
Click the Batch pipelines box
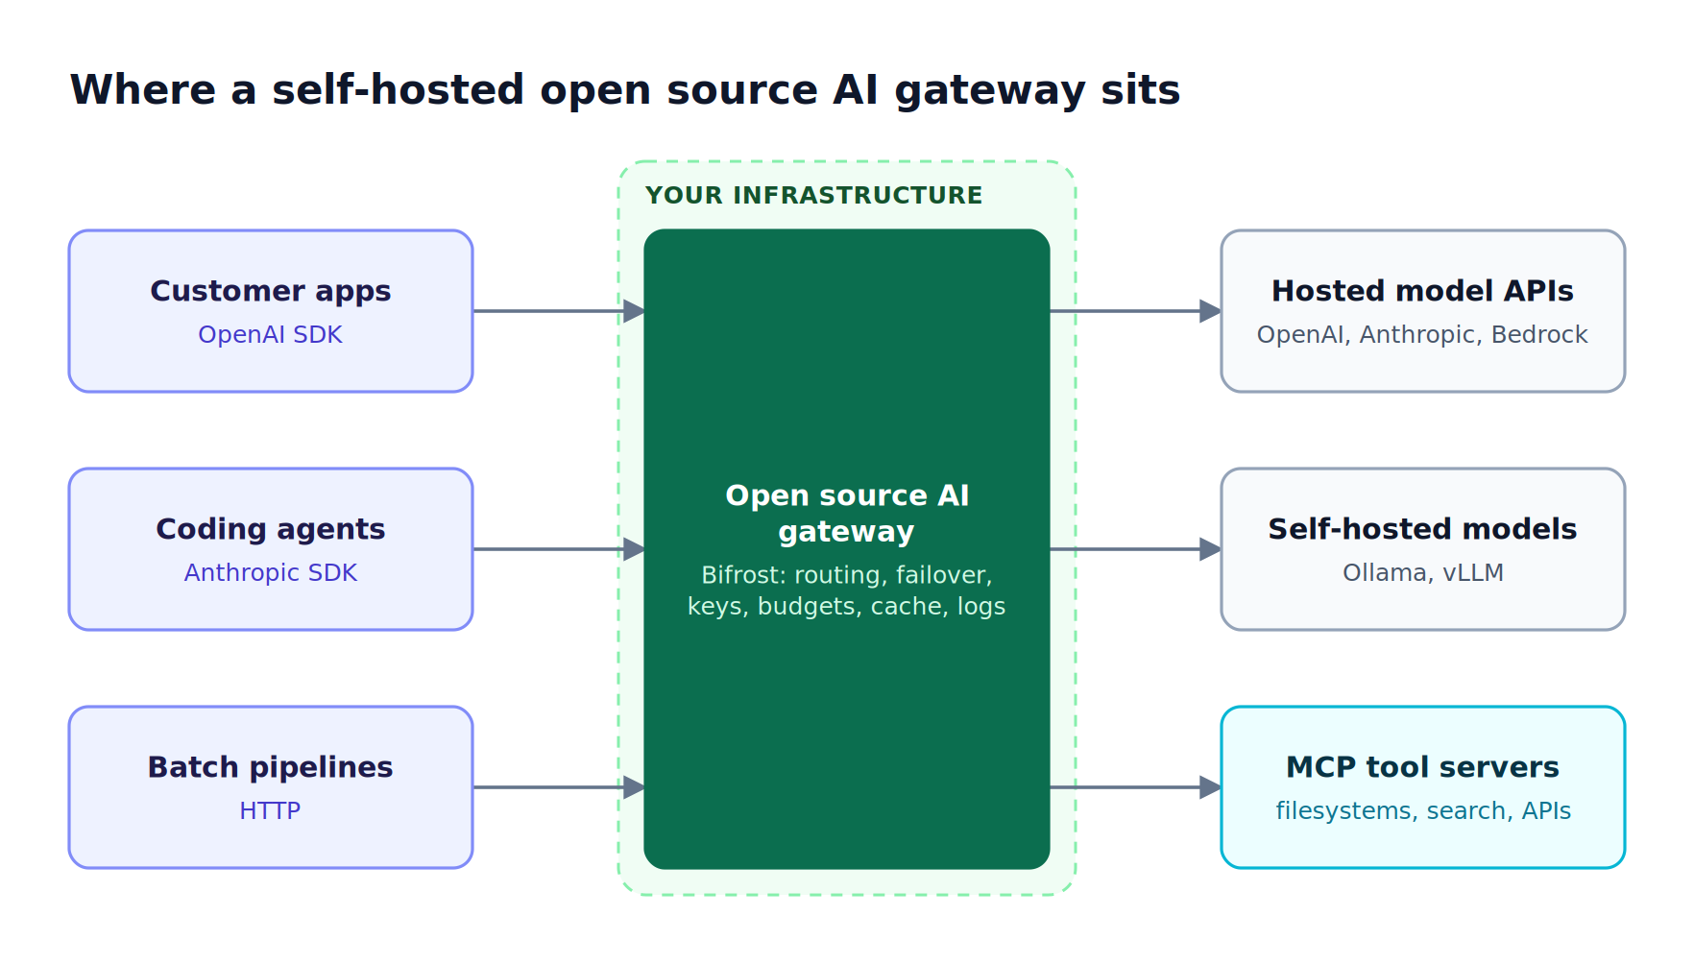coord(271,787)
